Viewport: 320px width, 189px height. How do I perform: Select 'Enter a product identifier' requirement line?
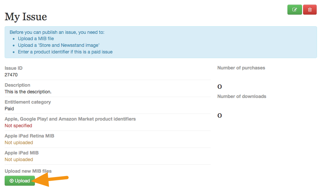(65, 52)
